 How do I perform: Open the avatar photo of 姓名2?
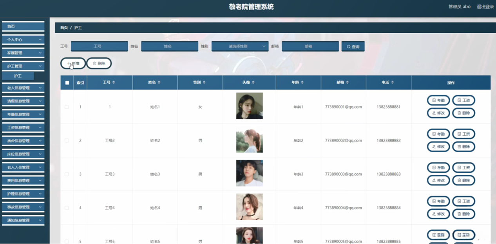(x=250, y=140)
